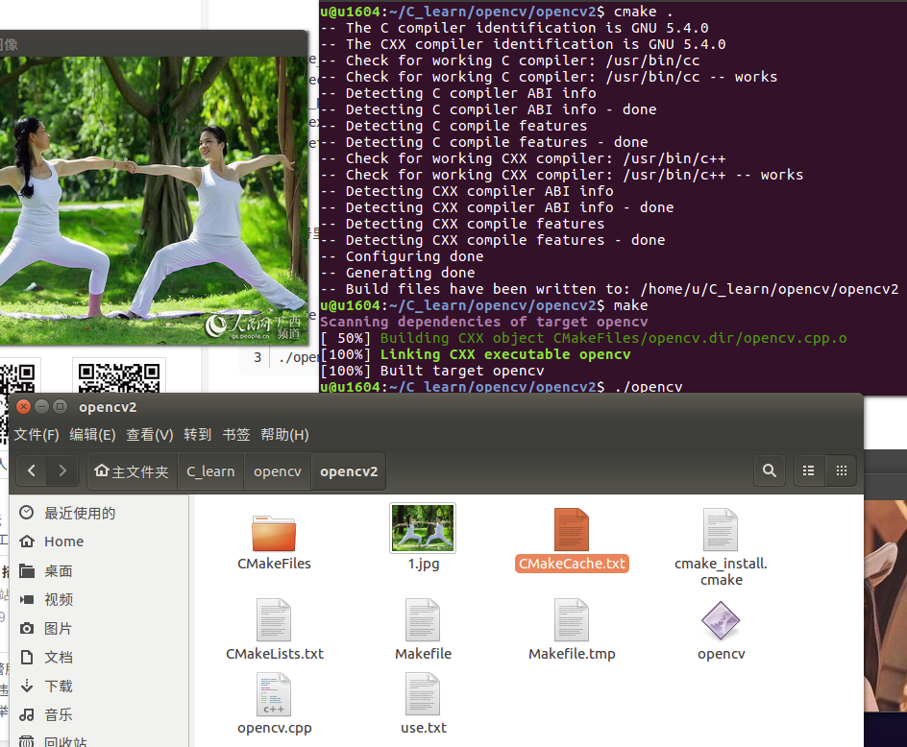This screenshot has height=747, width=907.
Task: Select the cmake_install.cmake file icon
Action: (x=721, y=530)
